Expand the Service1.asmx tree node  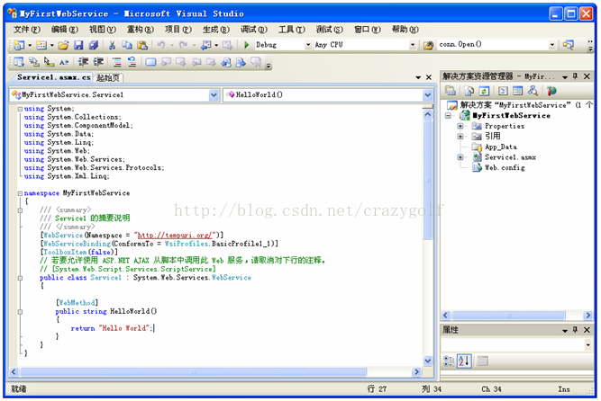[460, 157]
